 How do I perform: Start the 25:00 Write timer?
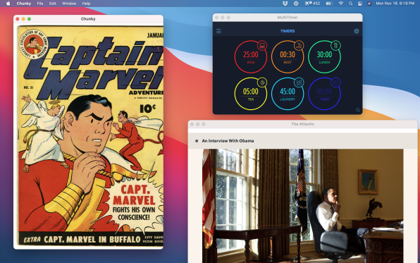coord(250,57)
